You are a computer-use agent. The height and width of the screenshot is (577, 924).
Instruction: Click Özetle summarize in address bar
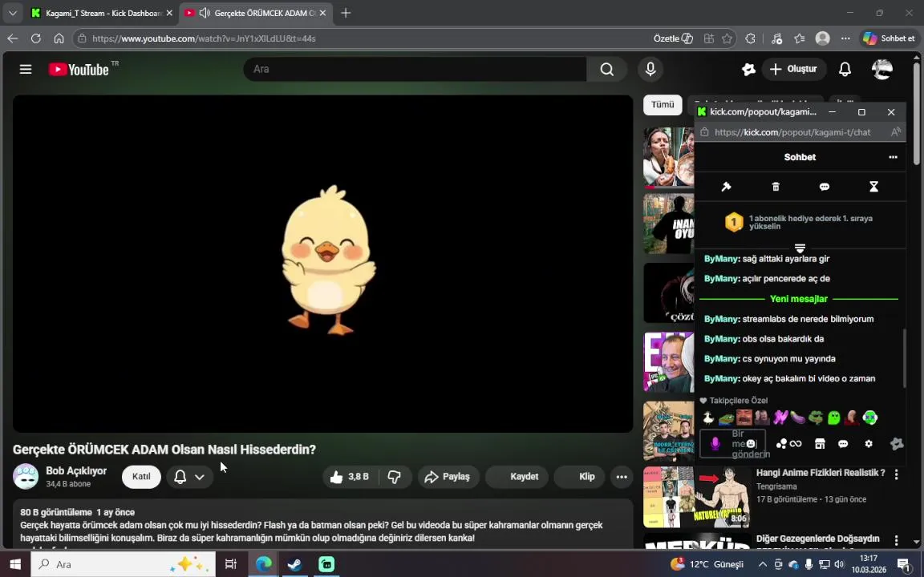673,38
